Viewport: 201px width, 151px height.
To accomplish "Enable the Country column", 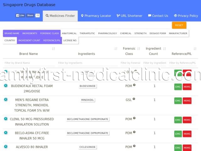I will (x=10, y=40).
